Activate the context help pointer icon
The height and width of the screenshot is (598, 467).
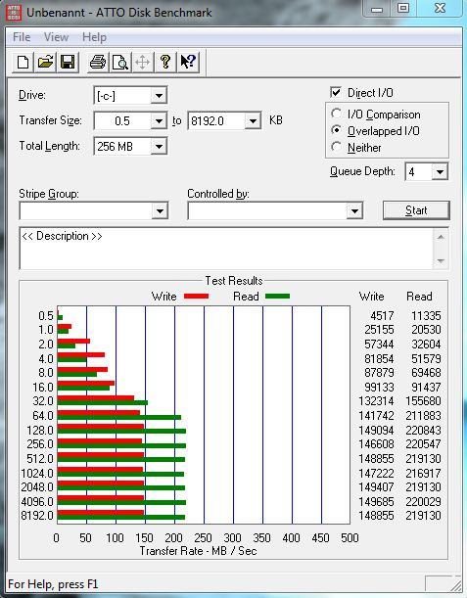(x=188, y=62)
